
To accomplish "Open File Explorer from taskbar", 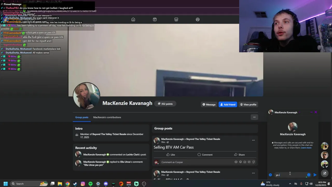I will tap(60, 184).
